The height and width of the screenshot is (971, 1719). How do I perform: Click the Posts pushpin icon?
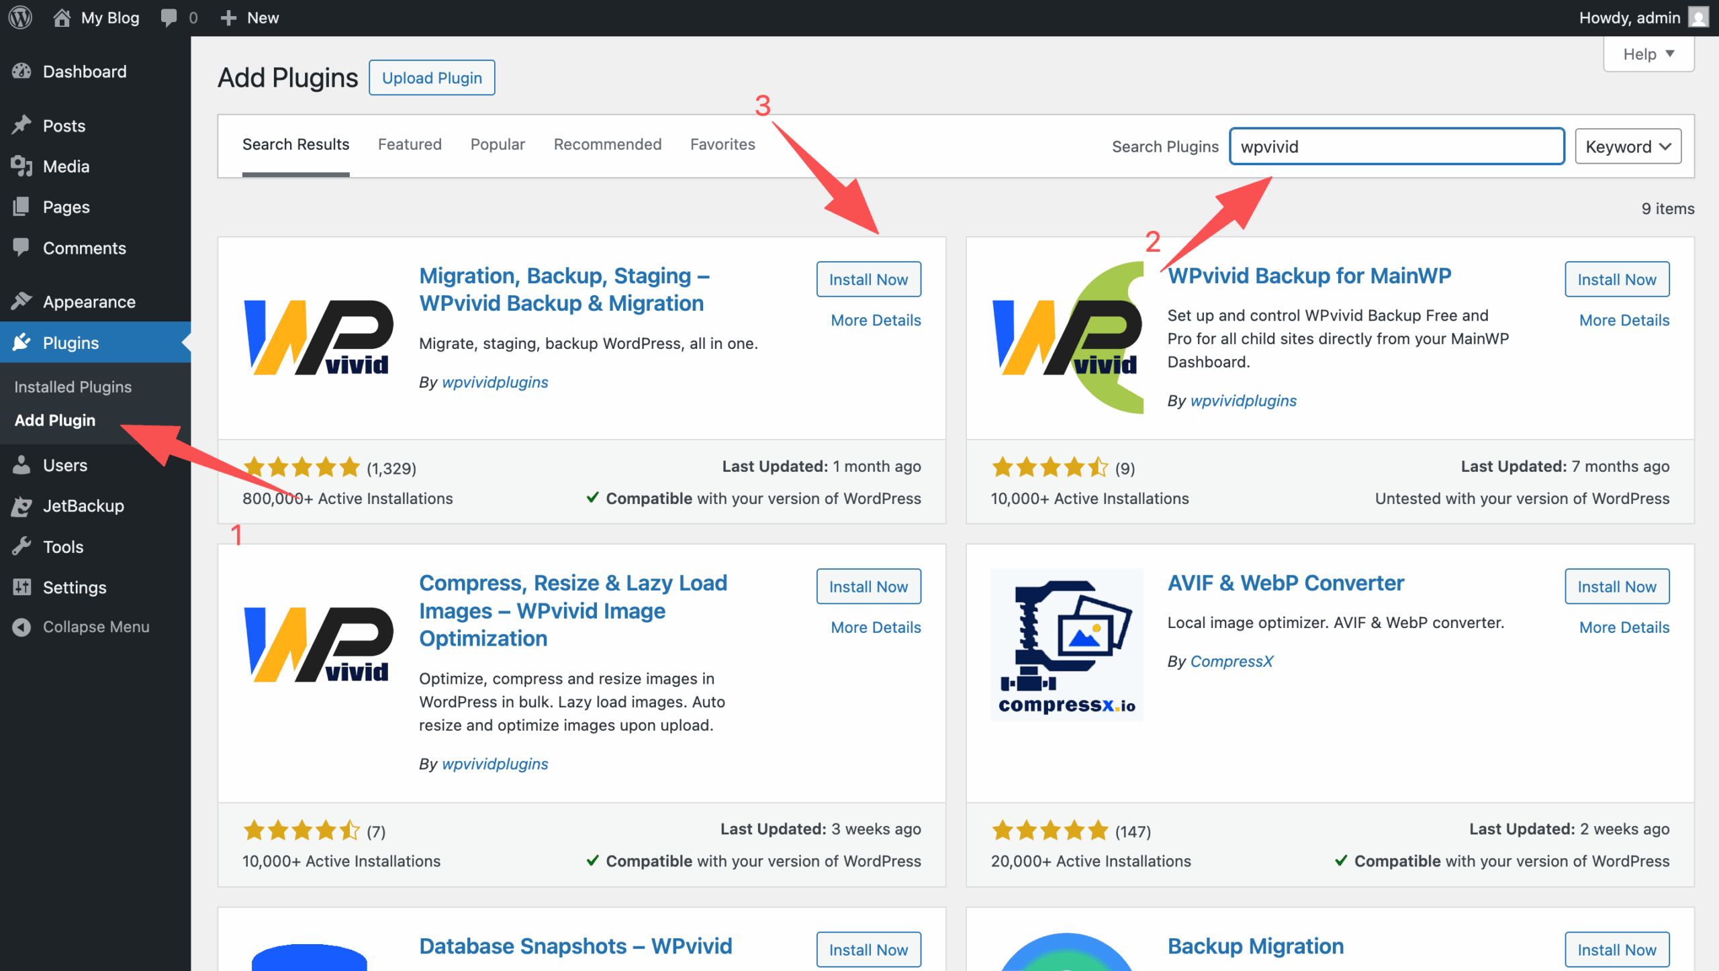click(x=21, y=125)
